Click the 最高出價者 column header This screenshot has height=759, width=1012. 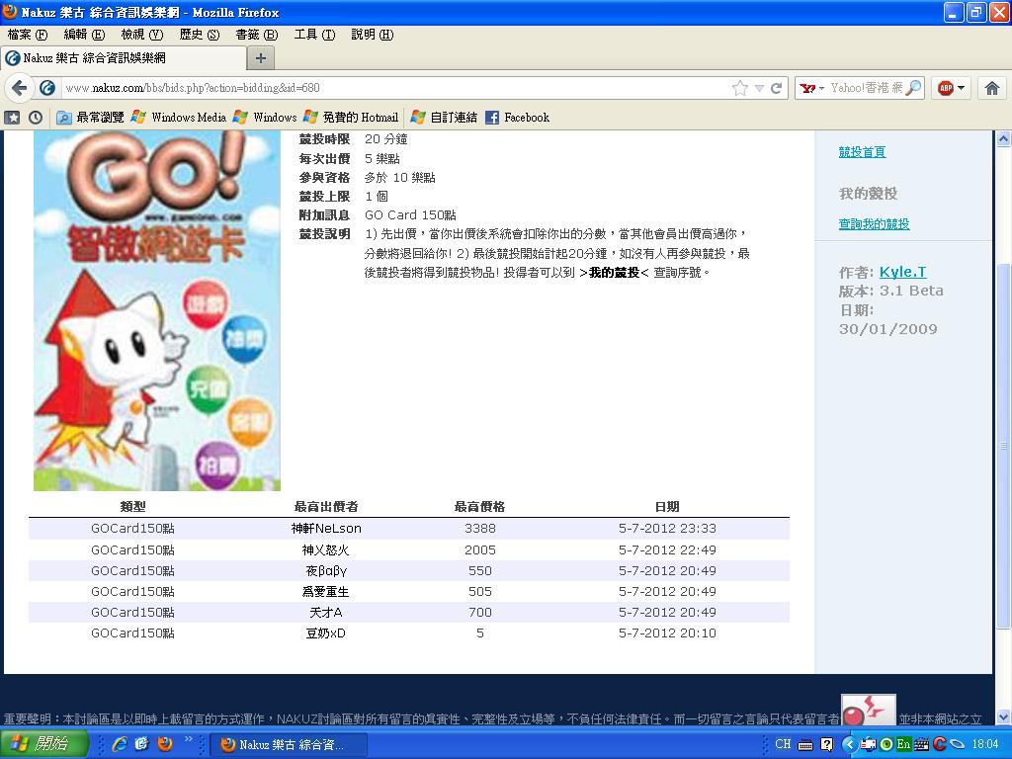326,507
